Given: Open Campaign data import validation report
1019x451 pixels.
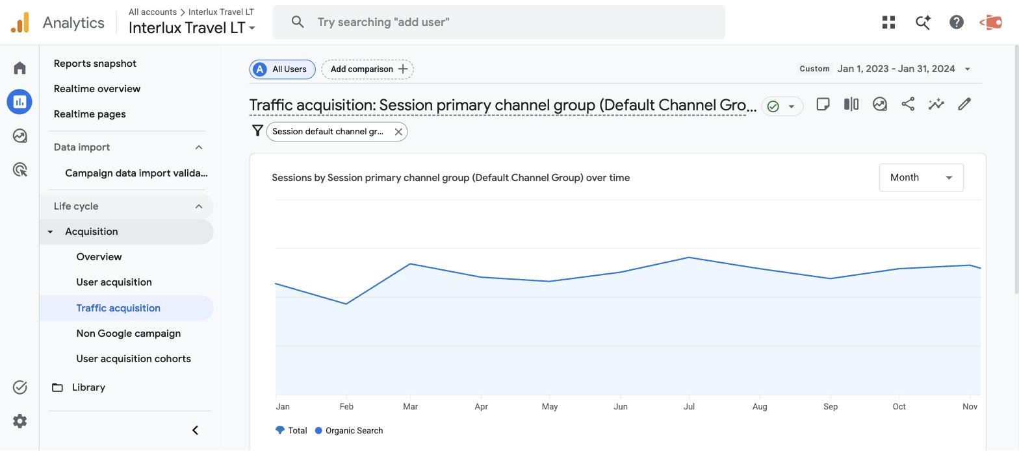Looking at the screenshot, I should tap(136, 173).
